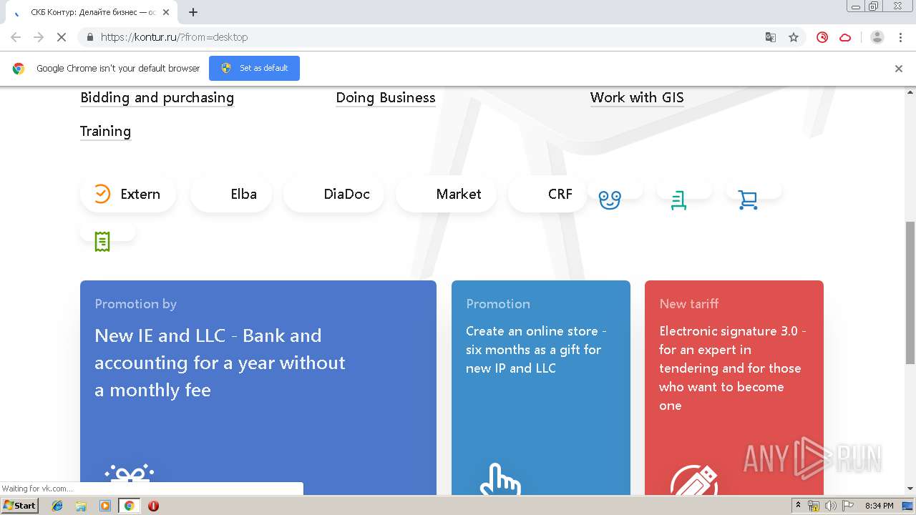Viewport: 916px width, 515px height.
Task: Dismiss the default browser infobar
Action: point(899,69)
